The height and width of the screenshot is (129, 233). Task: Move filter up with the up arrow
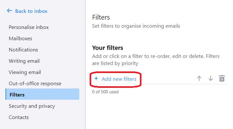click(199, 78)
